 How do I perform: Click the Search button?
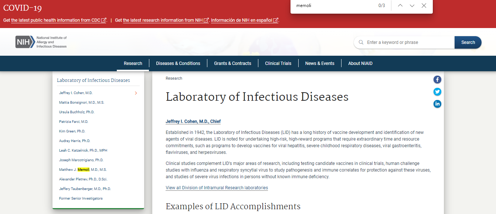coord(468,42)
